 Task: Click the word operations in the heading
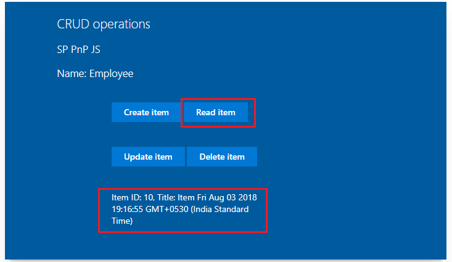pos(121,25)
